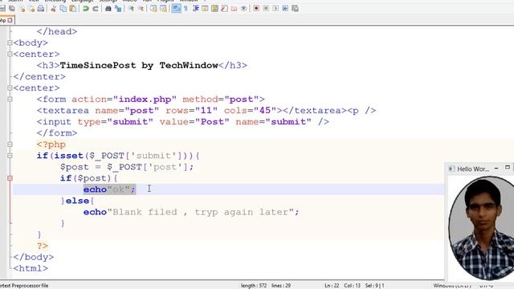Image resolution: width=514 pixels, height=289 pixels.
Task: Collapse the second center tag fold marker
Action: (10, 88)
